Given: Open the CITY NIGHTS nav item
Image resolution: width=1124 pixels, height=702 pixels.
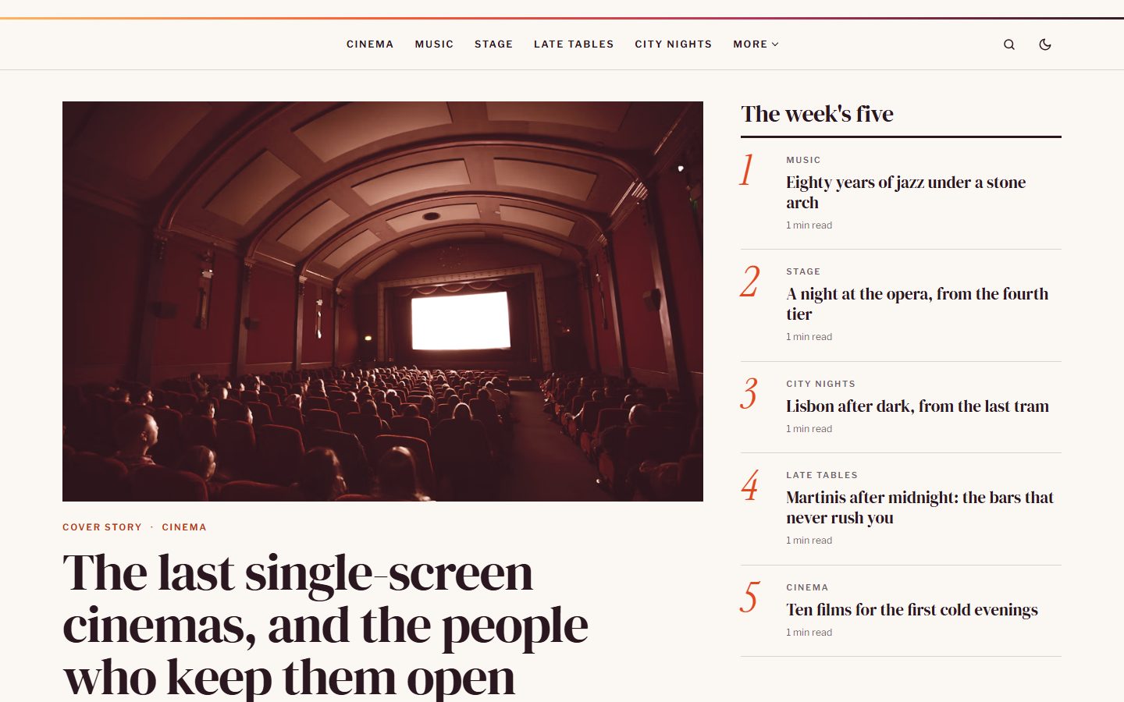Looking at the screenshot, I should tap(673, 44).
